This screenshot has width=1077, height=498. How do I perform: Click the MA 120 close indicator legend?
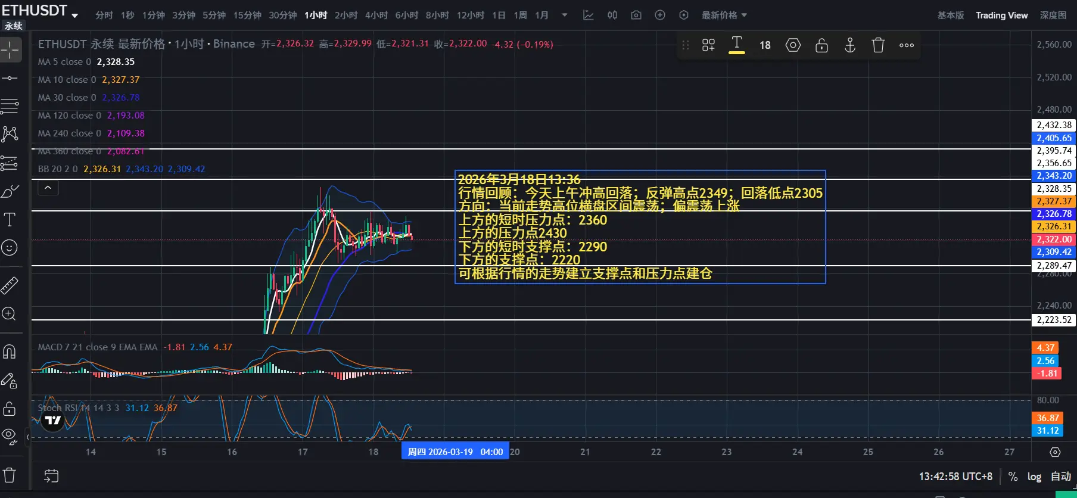pos(91,116)
